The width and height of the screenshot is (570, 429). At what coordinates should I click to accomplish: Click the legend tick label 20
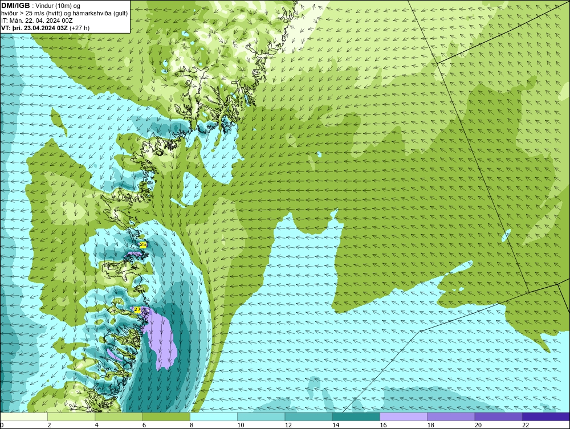(x=478, y=426)
